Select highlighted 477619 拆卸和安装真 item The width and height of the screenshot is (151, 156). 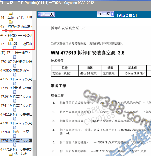[x=16, y=141]
